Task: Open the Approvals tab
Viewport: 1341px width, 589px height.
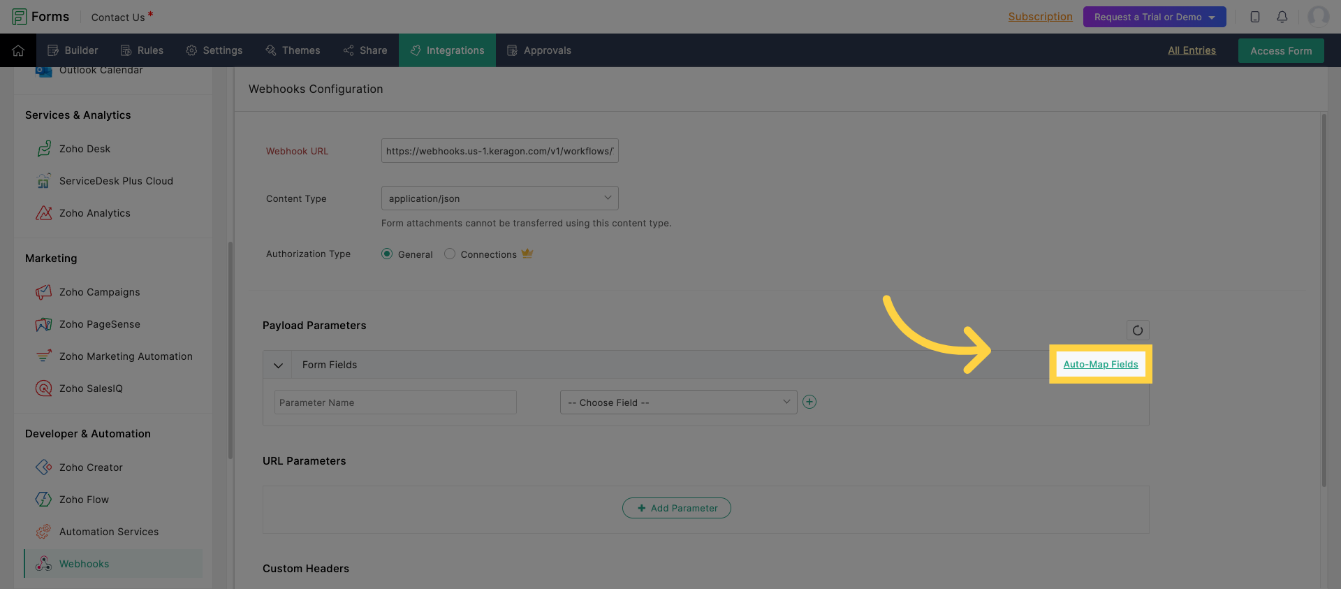Action: click(539, 50)
